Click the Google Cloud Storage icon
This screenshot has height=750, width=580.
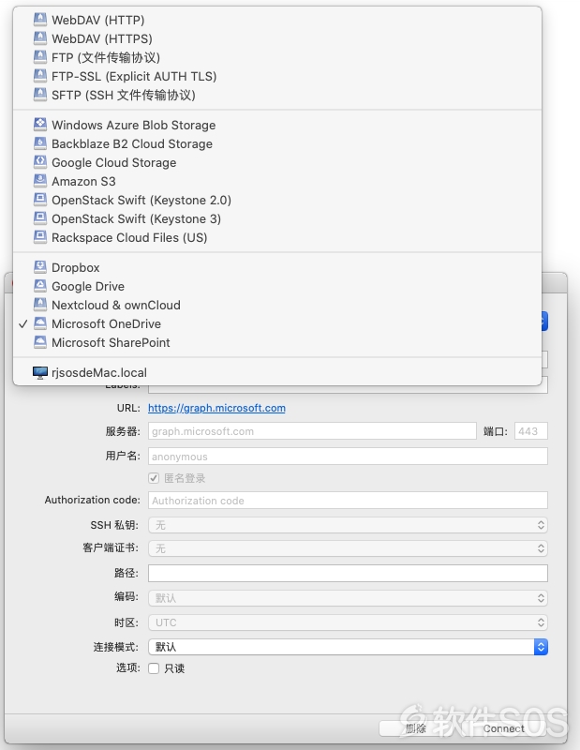pyautogui.click(x=40, y=162)
